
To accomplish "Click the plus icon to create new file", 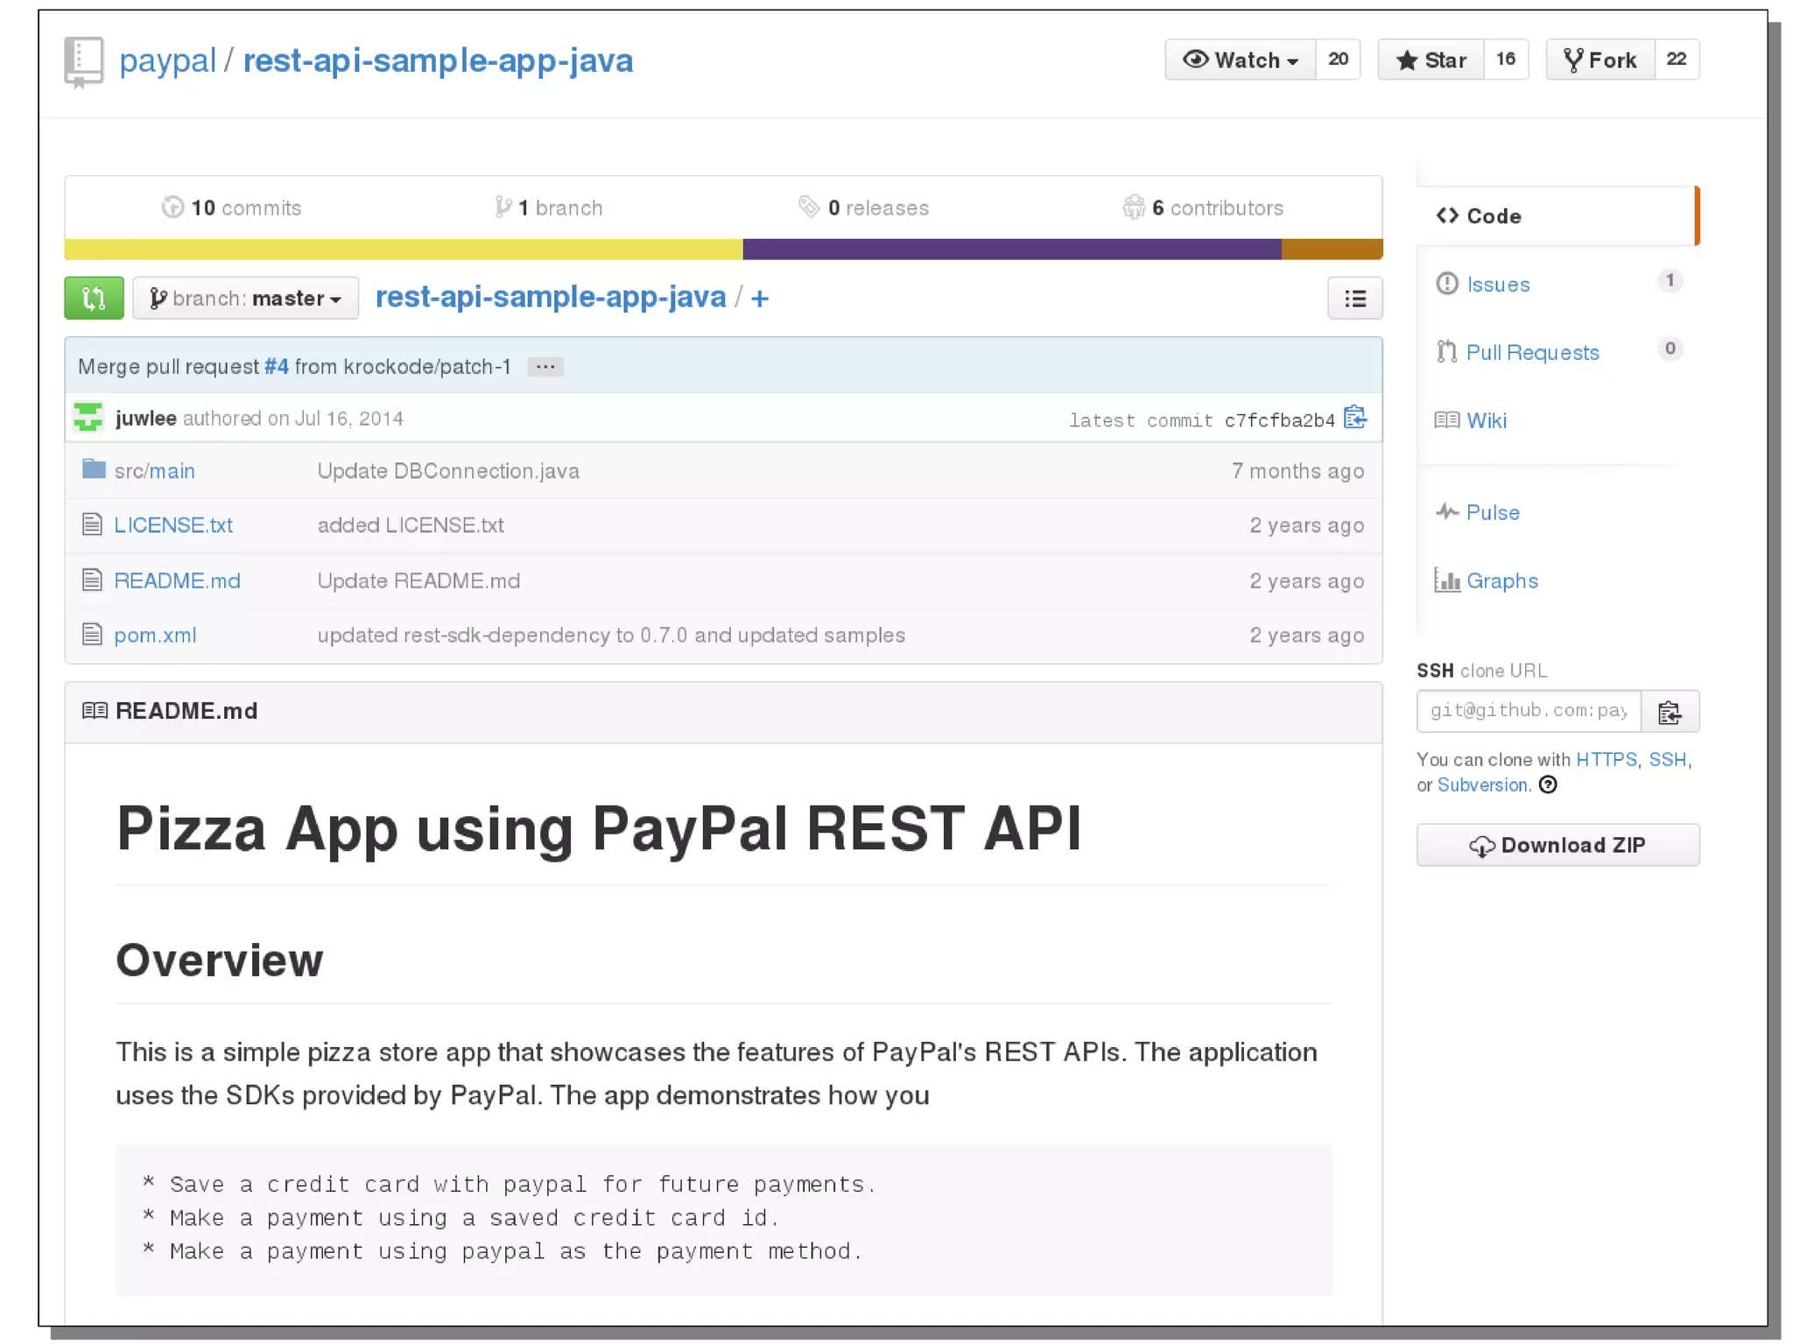I will click(760, 299).
